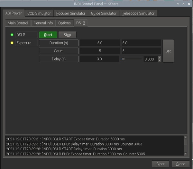193x169 pixels.
Task: Click the log scrollbar up arrow
Action: [185, 138]
